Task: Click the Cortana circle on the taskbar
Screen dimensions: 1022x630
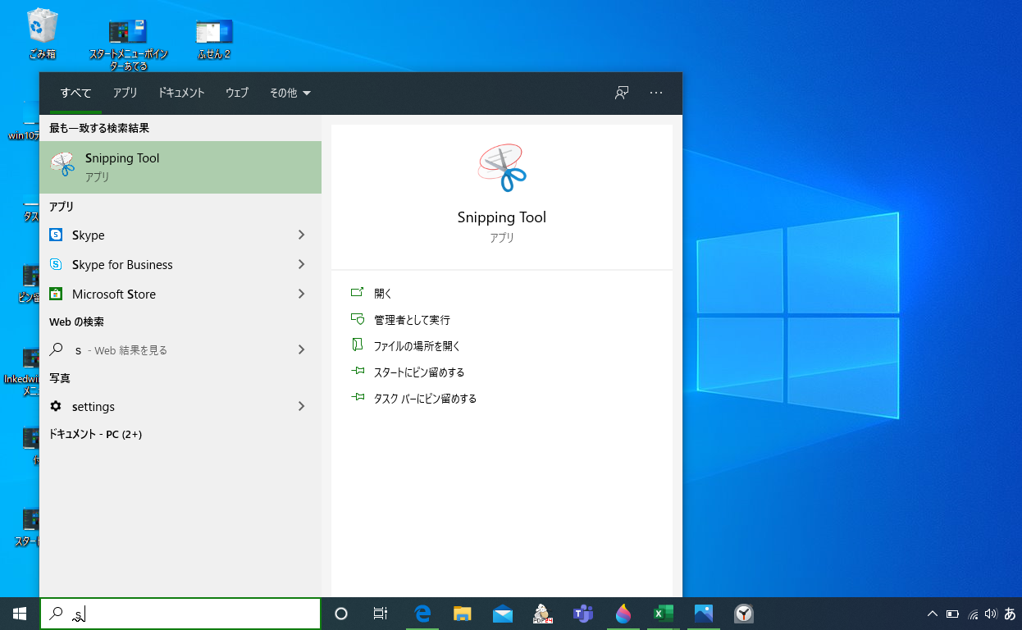Action: [342, 614]
